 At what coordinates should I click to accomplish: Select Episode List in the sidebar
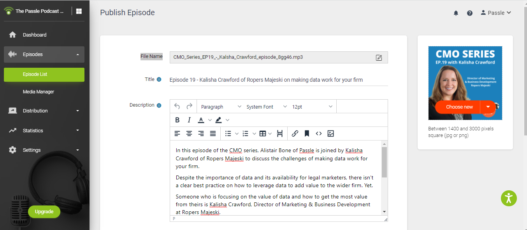[44, 74]
